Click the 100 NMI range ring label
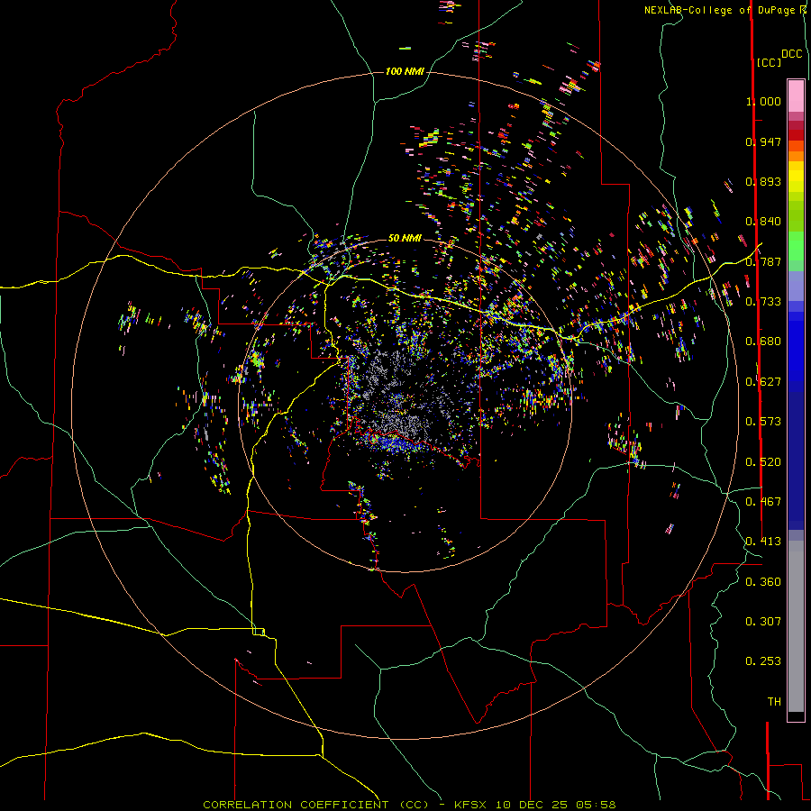 (405, 71)
